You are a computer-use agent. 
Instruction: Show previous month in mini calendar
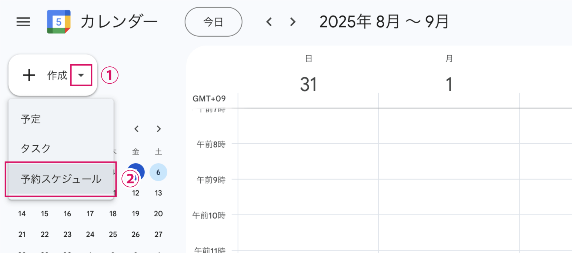136,129
